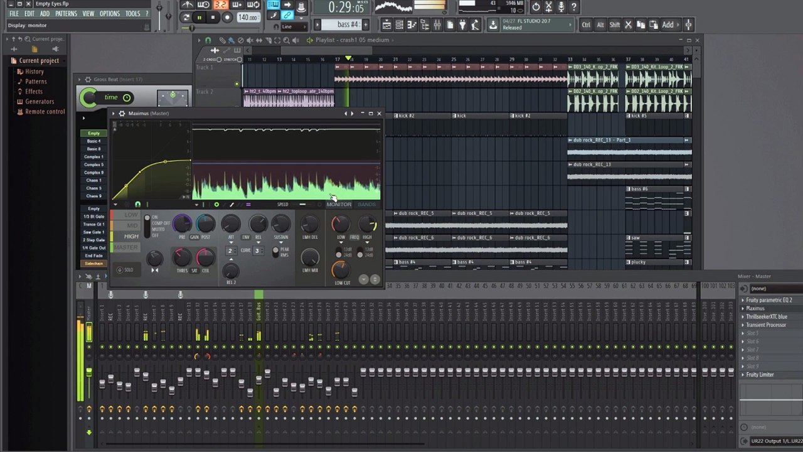Click the Alt modifier button
The width and height of the screenshot is (803, 452).
(600, 24)
